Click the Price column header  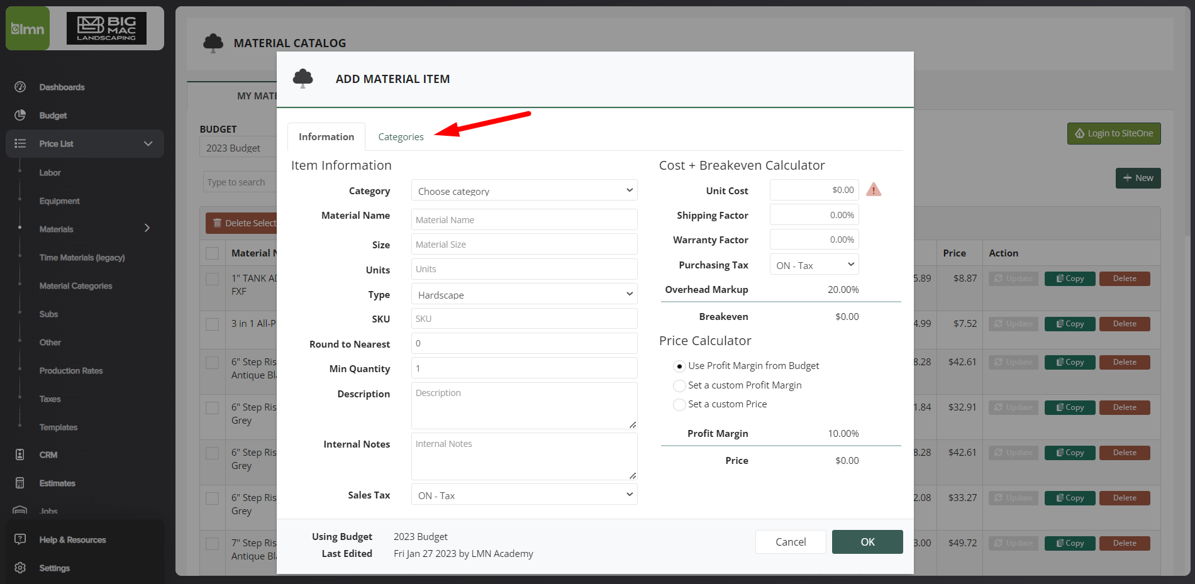pyautogui.click(x=954, y=253)
